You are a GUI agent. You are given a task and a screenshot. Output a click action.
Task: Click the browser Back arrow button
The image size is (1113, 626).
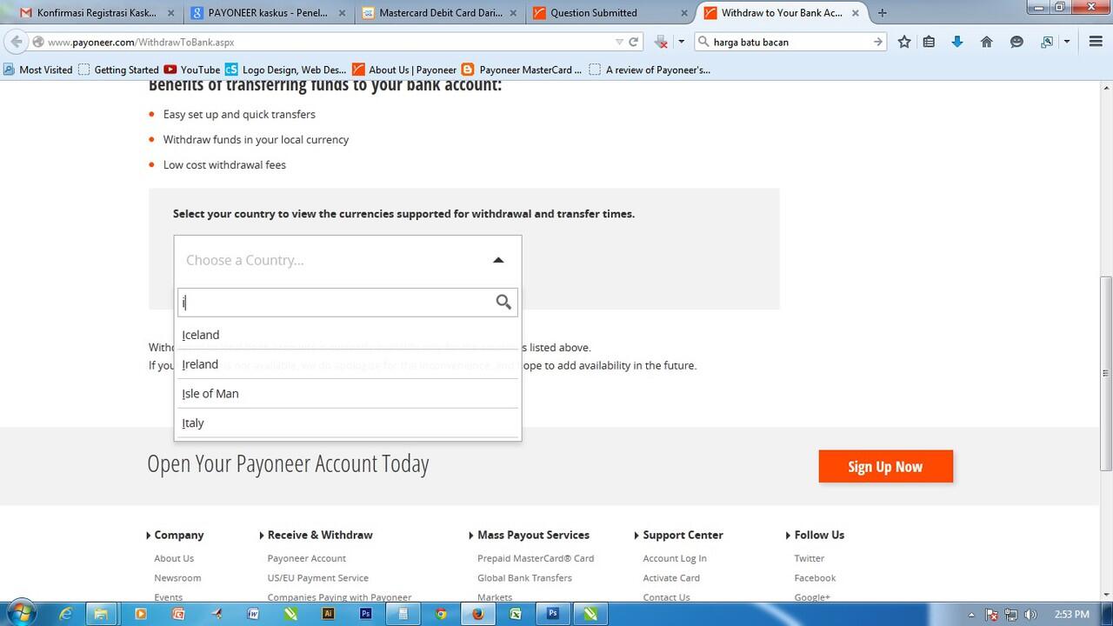point(17,42)
